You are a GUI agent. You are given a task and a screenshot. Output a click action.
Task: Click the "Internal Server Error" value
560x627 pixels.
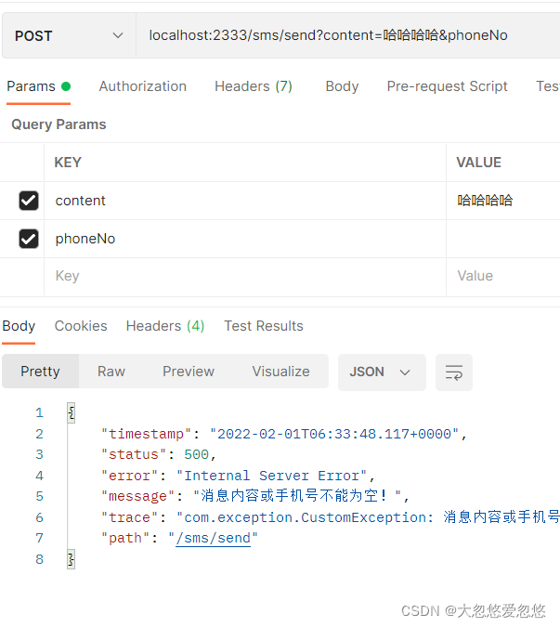tap(272, 476)
